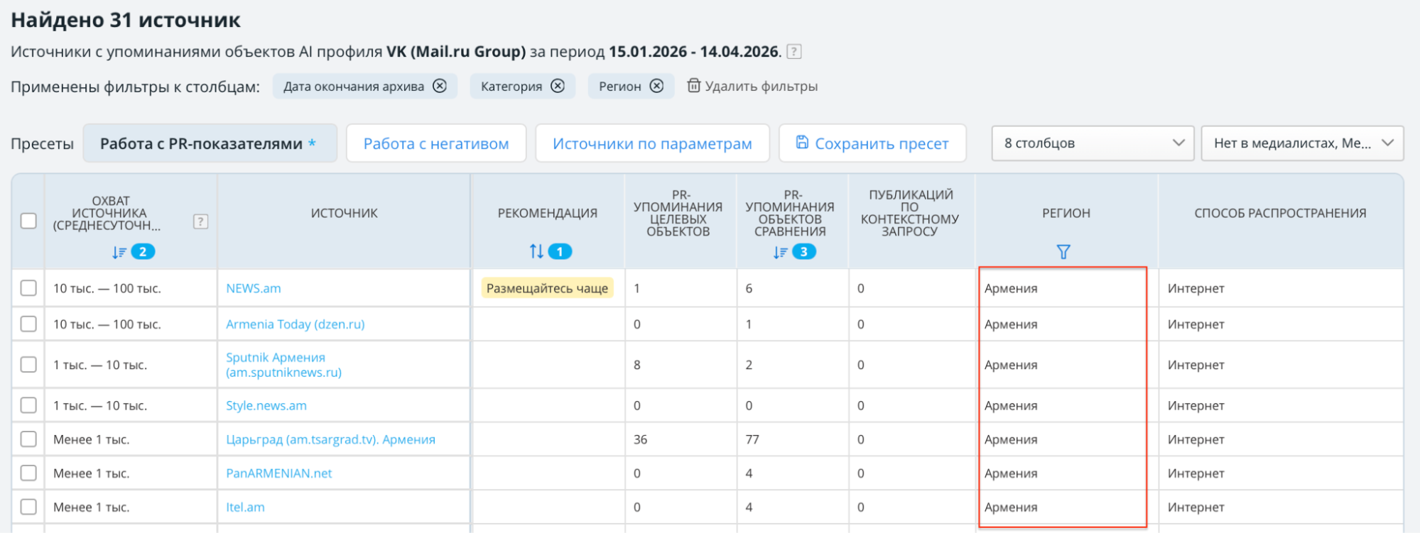Click sort arrows under 'Рекомендация' header

tap(536, 251)
